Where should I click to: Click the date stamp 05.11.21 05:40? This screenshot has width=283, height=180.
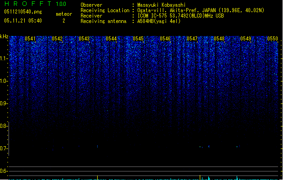[x=23, y=21]
